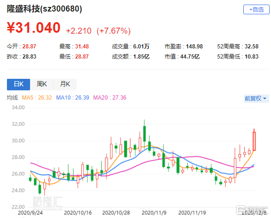Click the current price ¥31.040
271x218 pixels.
[34, 28]
